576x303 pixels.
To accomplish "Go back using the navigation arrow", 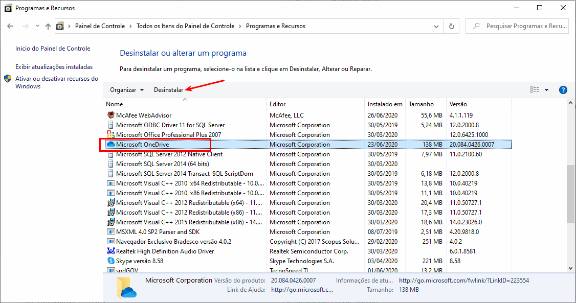I will 10,26.
